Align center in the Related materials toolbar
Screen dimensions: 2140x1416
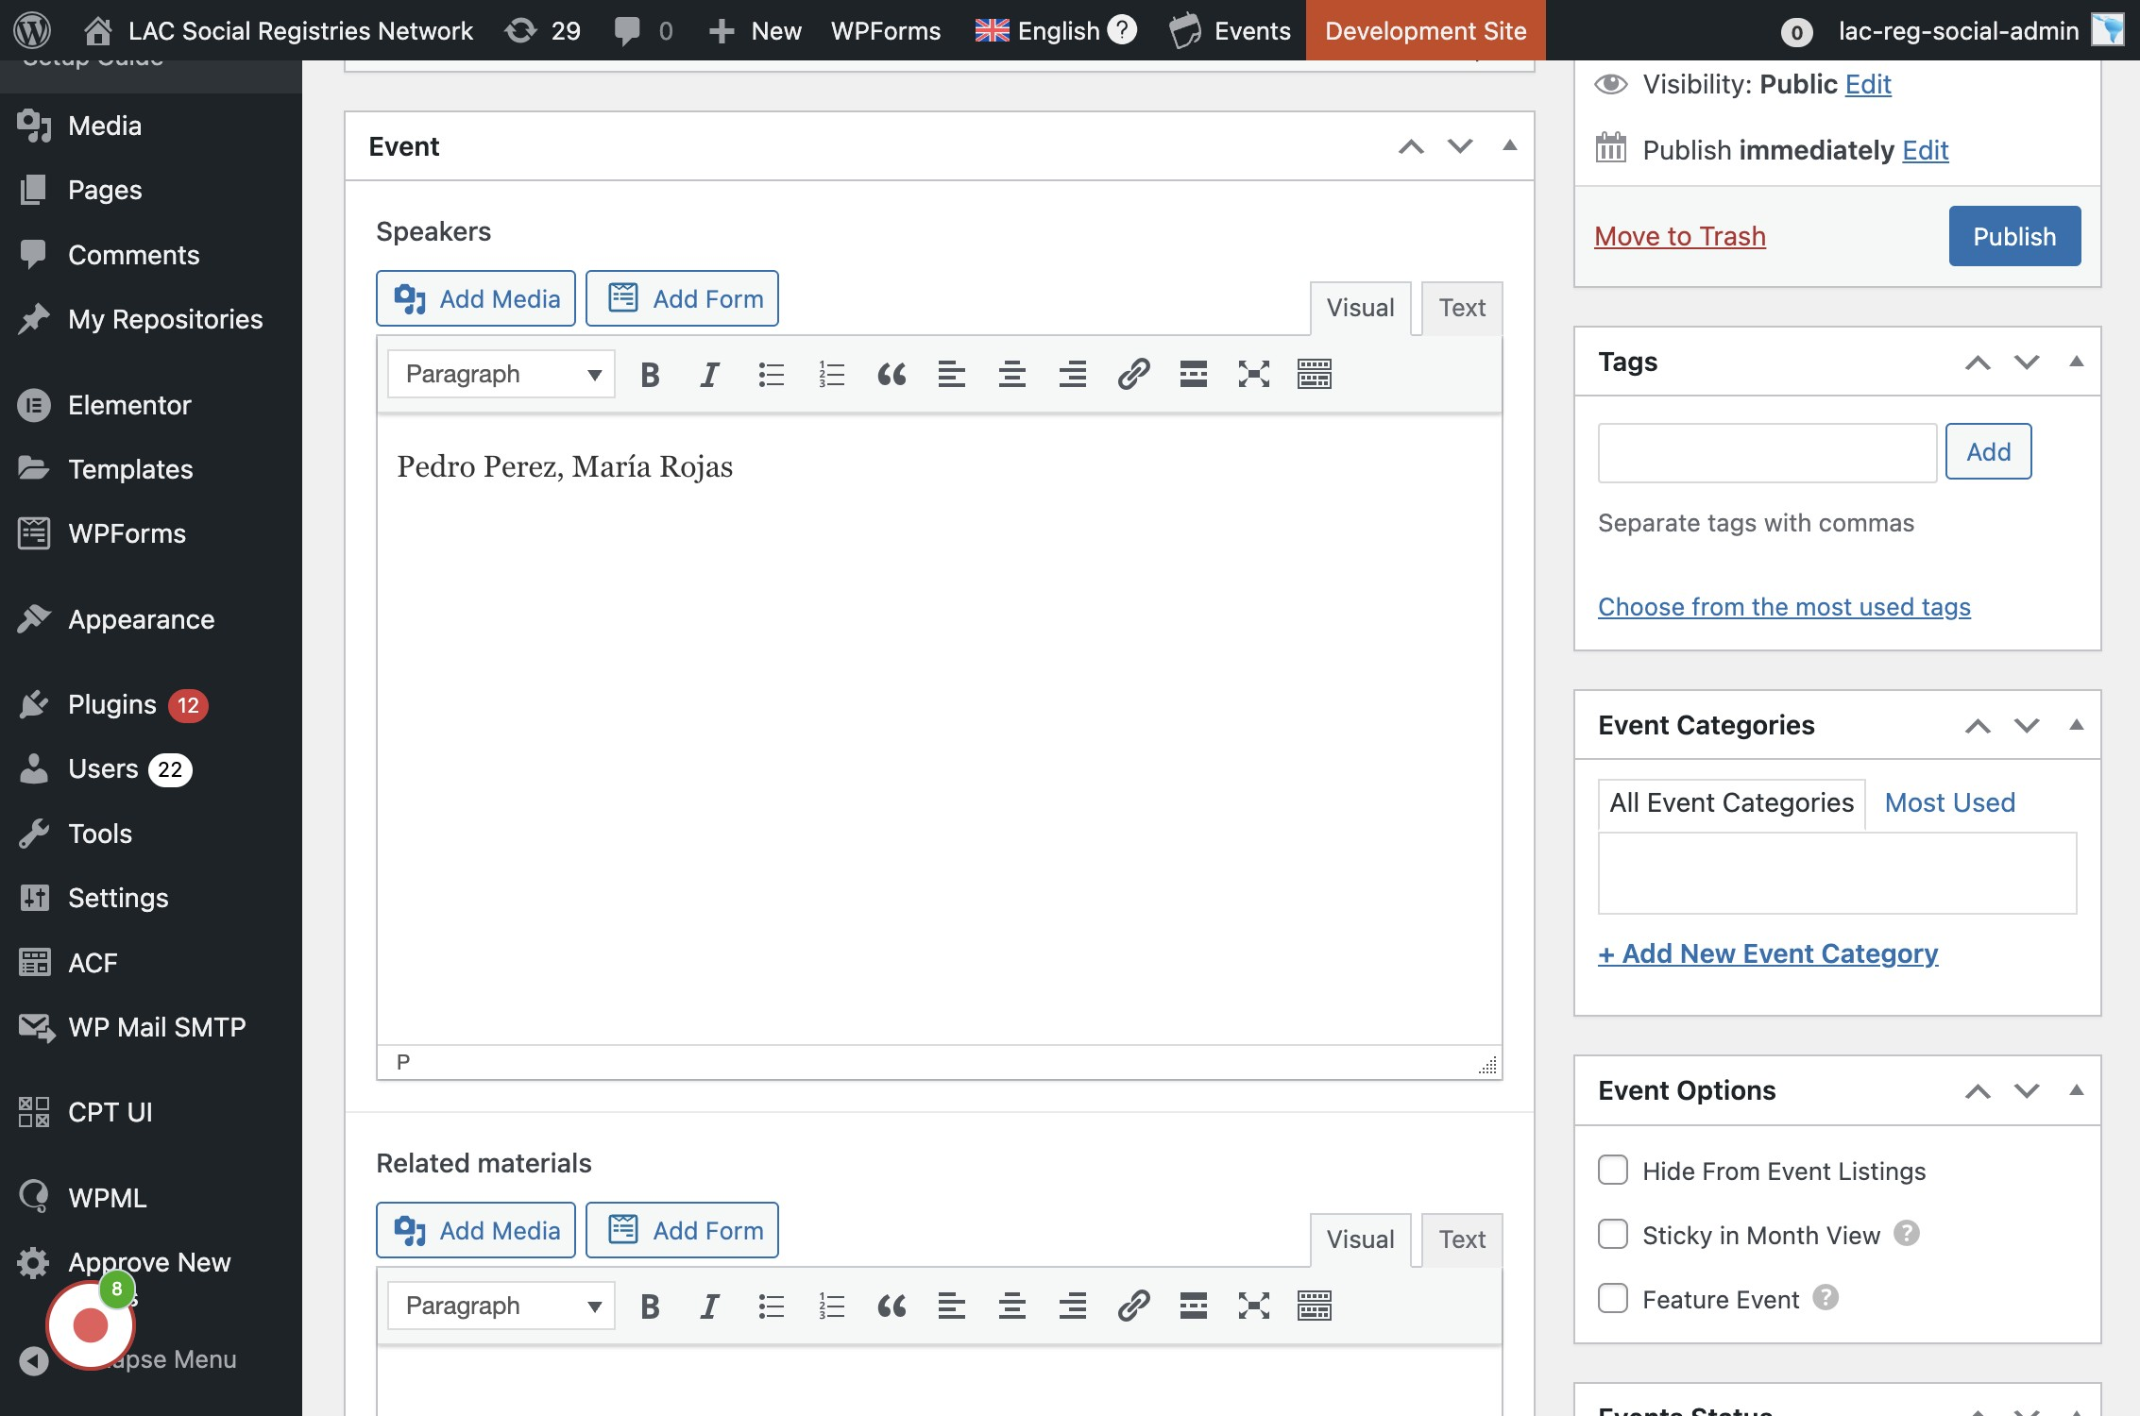(x=1011, y=1306)
